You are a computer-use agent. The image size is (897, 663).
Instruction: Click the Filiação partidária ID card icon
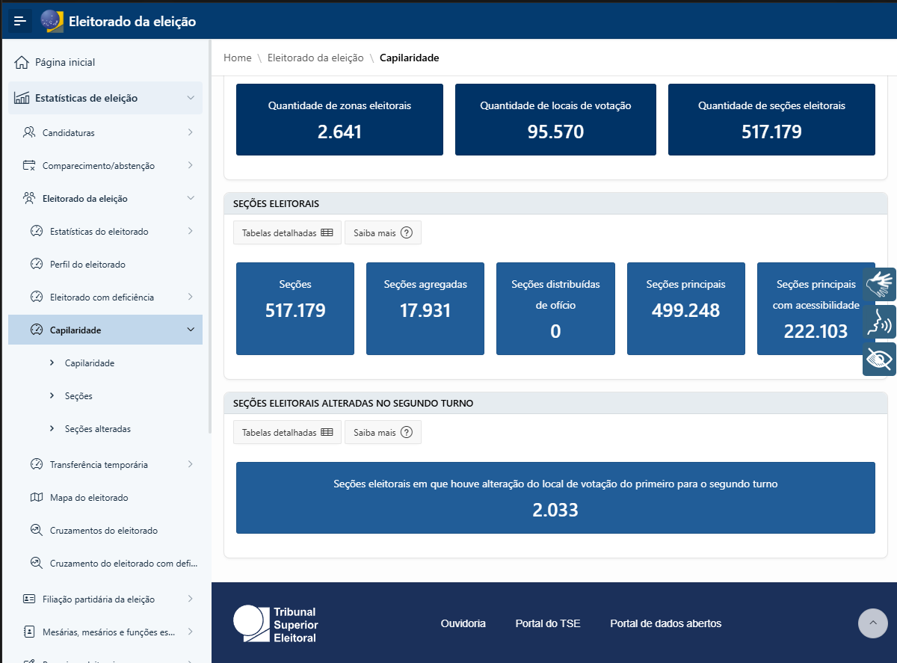(29, 599)
